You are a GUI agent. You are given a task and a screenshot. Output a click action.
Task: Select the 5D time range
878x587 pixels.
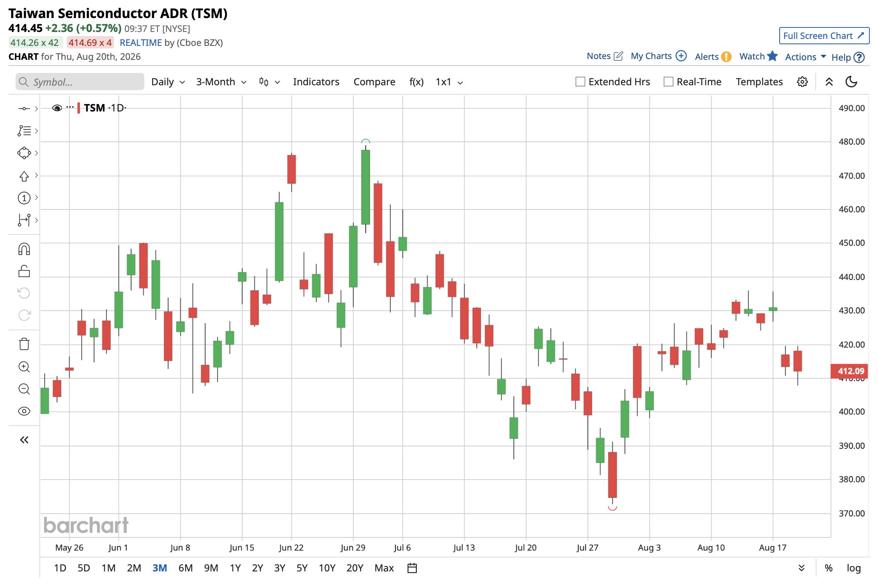click(84, 568)
